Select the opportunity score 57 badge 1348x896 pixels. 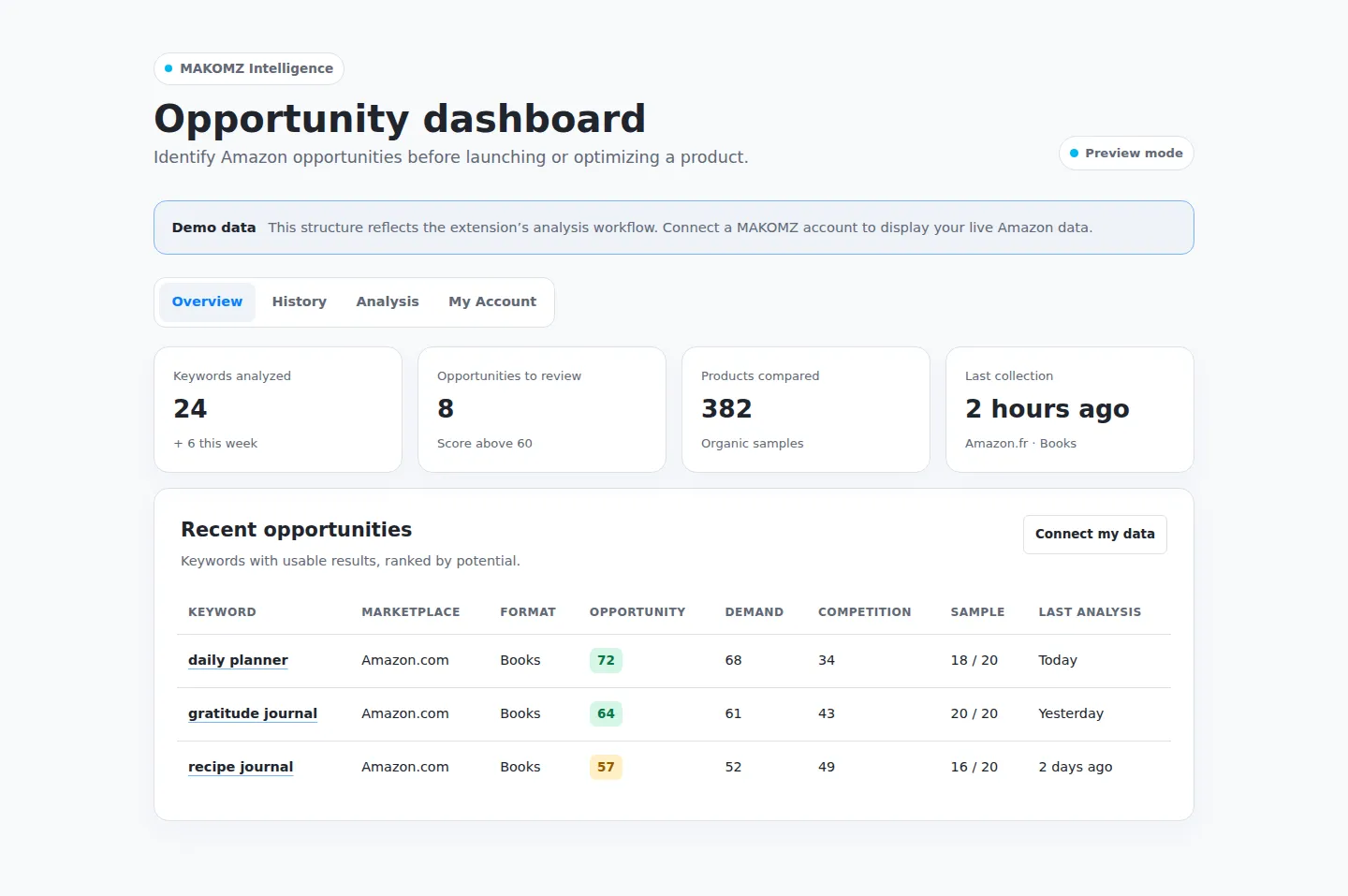click(x=606, y=767)
